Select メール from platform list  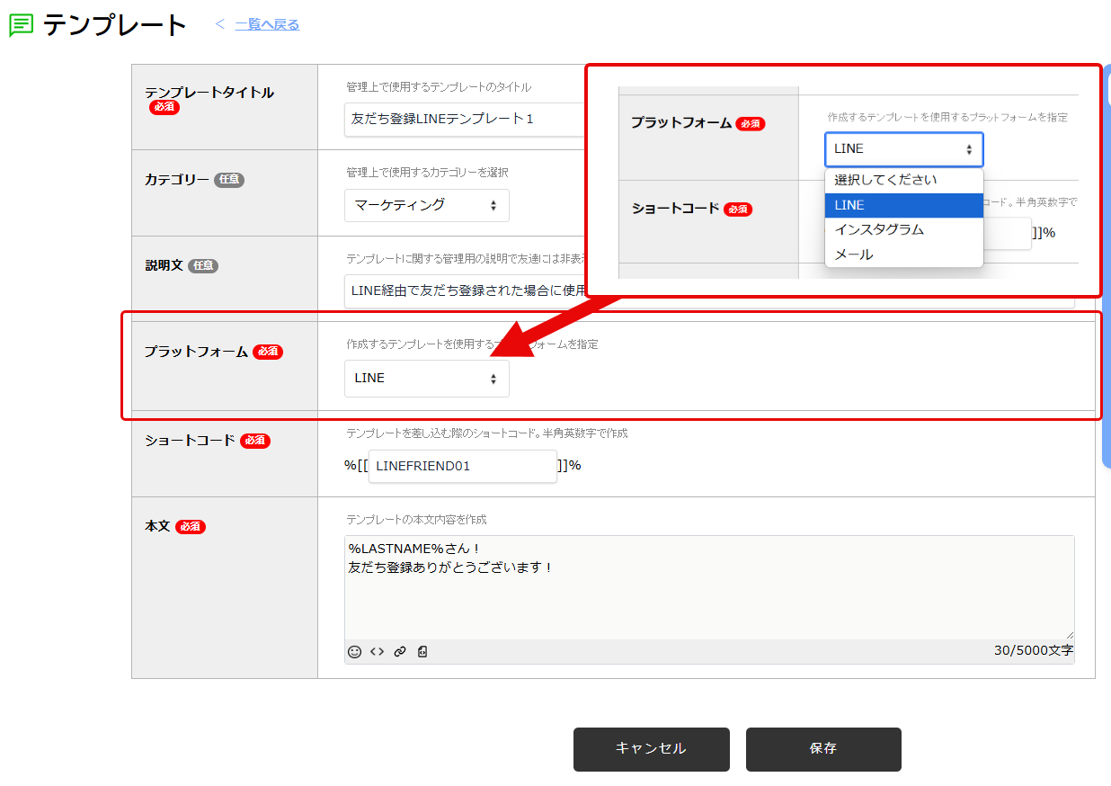854,255
